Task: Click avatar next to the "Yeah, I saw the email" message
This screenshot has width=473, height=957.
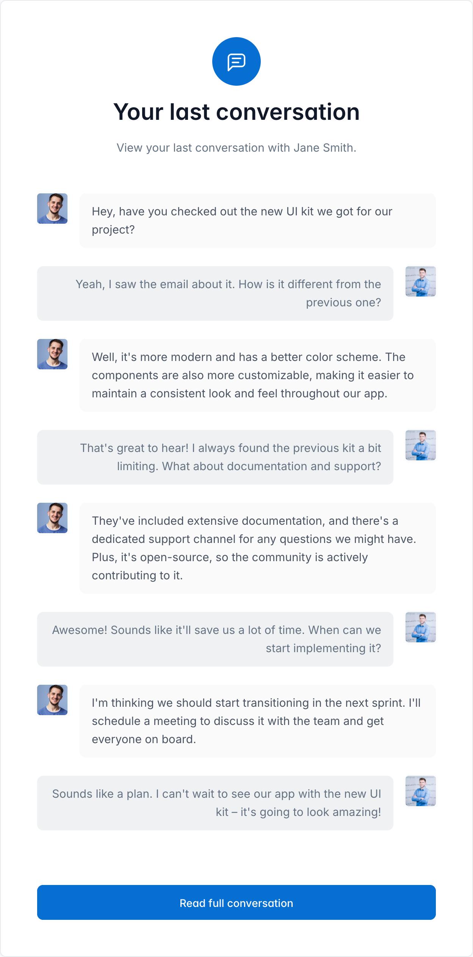Action: pos(420,281)
